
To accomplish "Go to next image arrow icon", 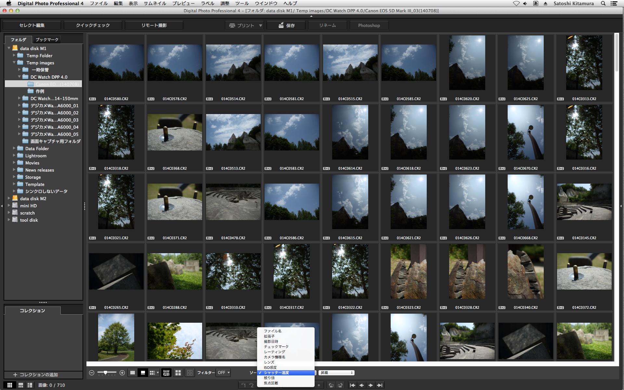I will click(370, 385).
